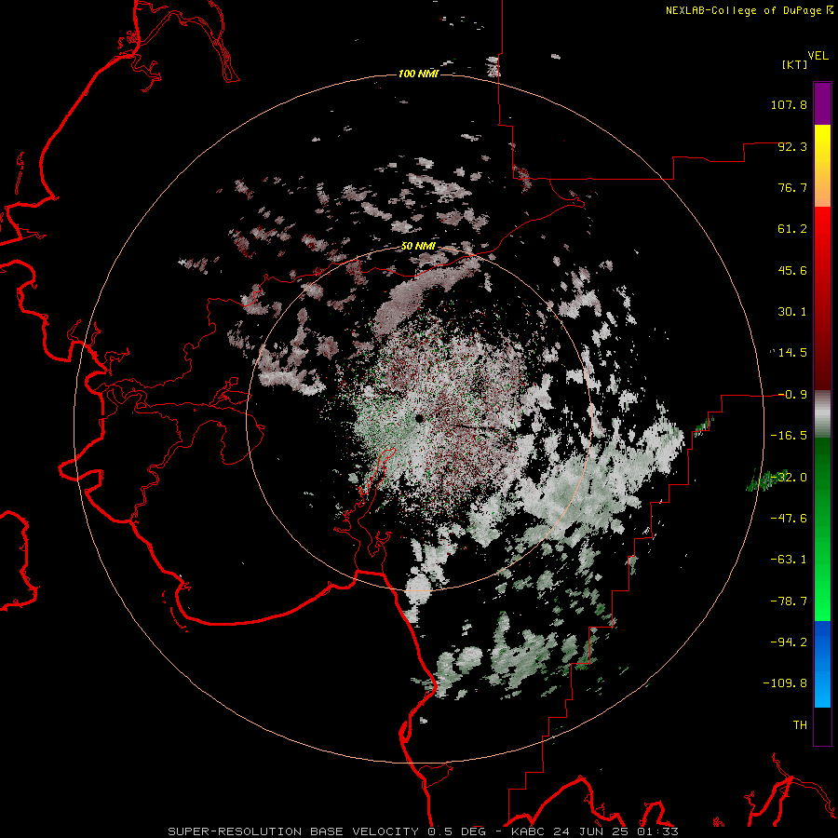This screenshot has width=838, height=838.
Task: Click the 61.2 scale value
Action: tap(792, 229)
